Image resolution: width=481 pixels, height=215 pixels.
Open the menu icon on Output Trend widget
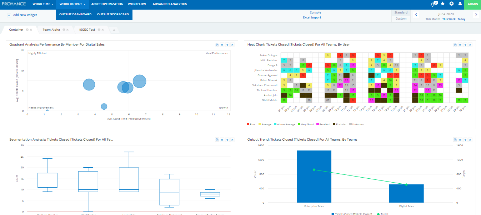click(x=460, y=140)
